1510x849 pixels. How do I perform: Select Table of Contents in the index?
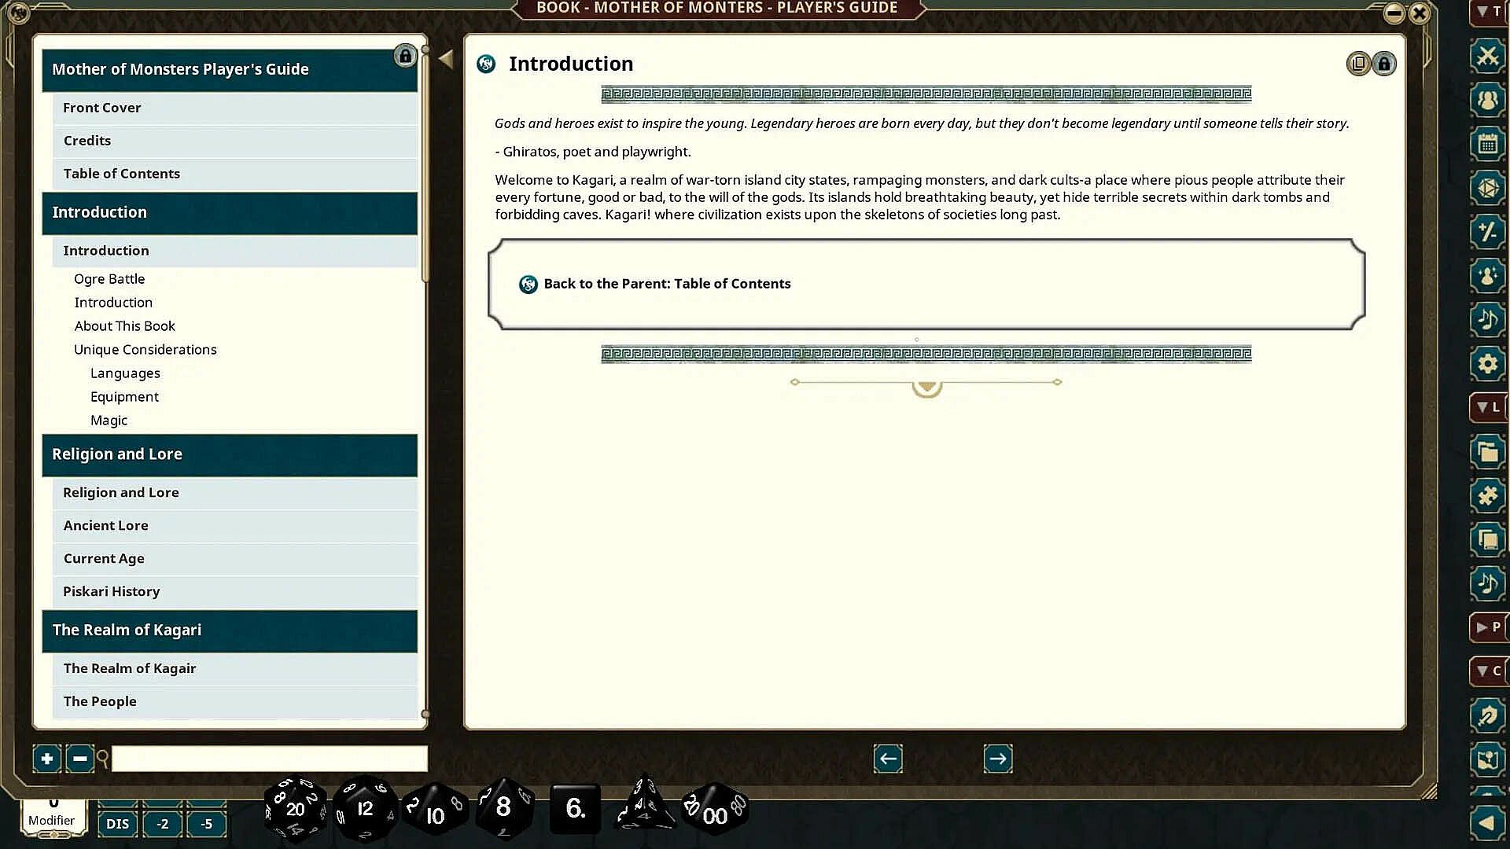point(122,174)
